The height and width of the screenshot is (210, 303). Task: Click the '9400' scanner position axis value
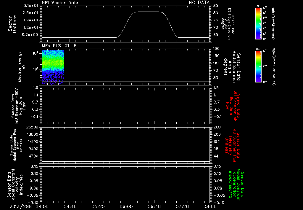pyautogui.click(x=33, y=149)
